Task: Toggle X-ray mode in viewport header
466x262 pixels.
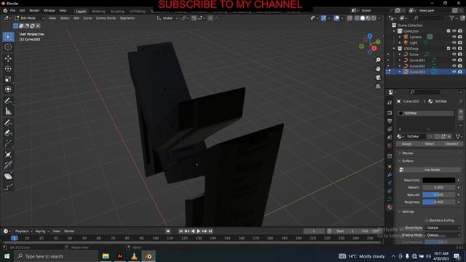Action: pos(349,18)
